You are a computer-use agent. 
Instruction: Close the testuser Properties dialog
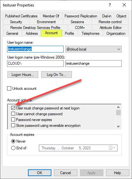pos(124,5)
